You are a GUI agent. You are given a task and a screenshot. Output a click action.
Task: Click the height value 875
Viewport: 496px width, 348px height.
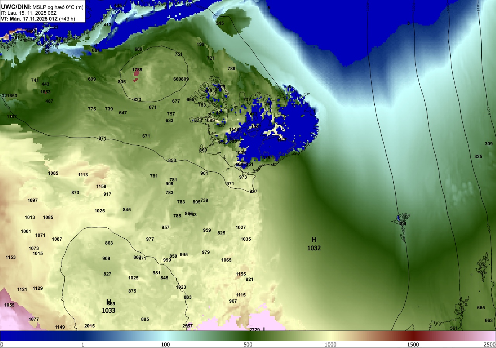click(x=132, y=291)
